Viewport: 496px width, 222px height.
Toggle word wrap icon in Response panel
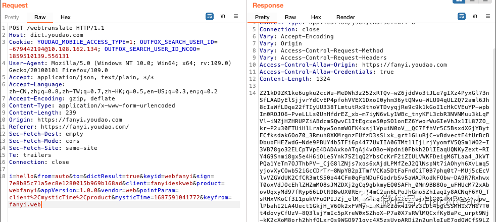point(462,17)
